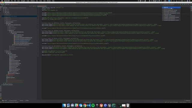Screen dimensions: 192x108
Task: Click Collapse All icon in Project panel header
Action: 32,6
